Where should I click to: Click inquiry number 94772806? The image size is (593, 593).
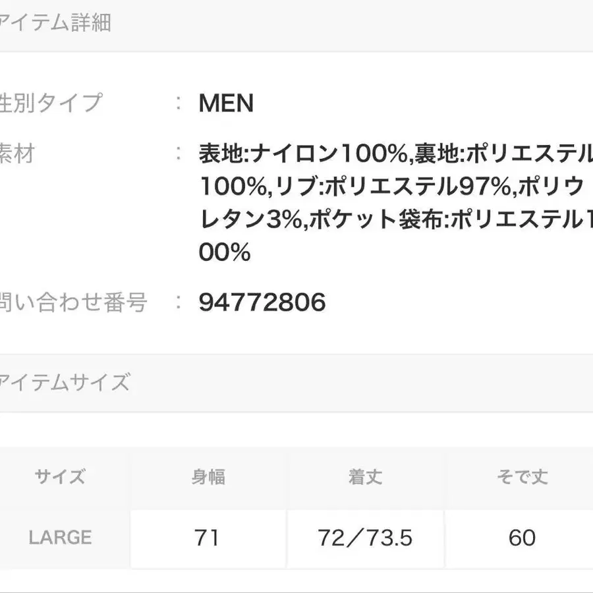point(262,303)
